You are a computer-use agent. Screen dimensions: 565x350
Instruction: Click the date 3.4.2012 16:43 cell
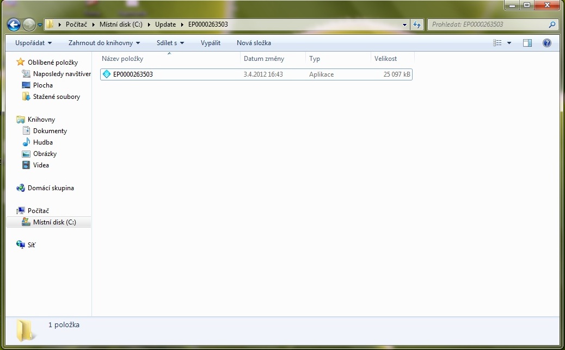tap(263, 74)
